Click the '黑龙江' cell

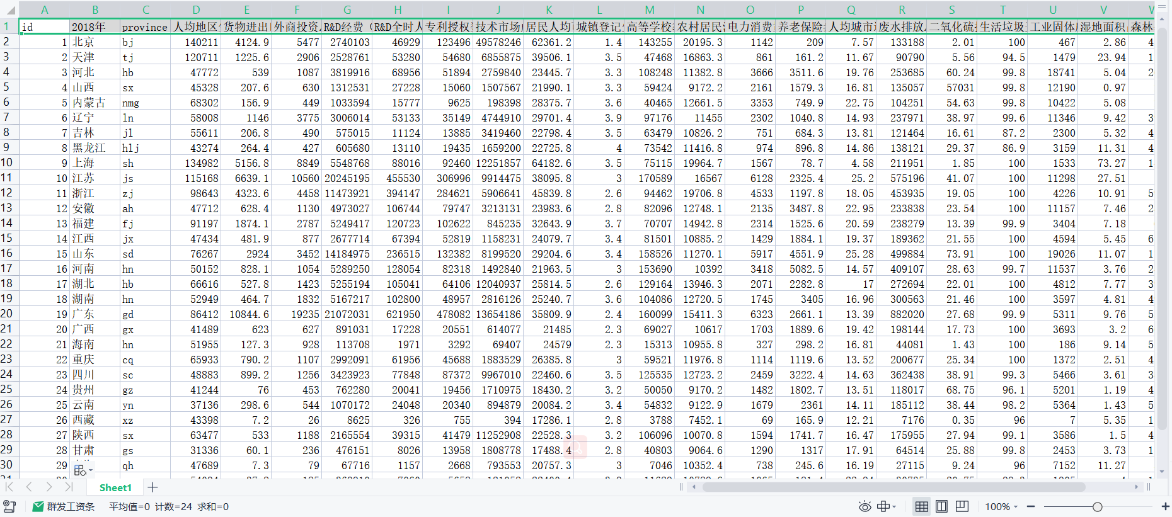tap(95, 148)
